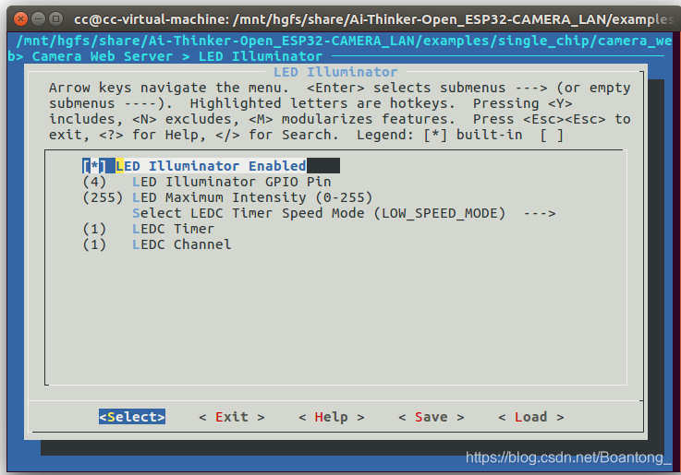This screenshot has height=475, width=681.
Task: Click the Camera Web Server breadcrumb text
Action: click(x=102, y=56)
